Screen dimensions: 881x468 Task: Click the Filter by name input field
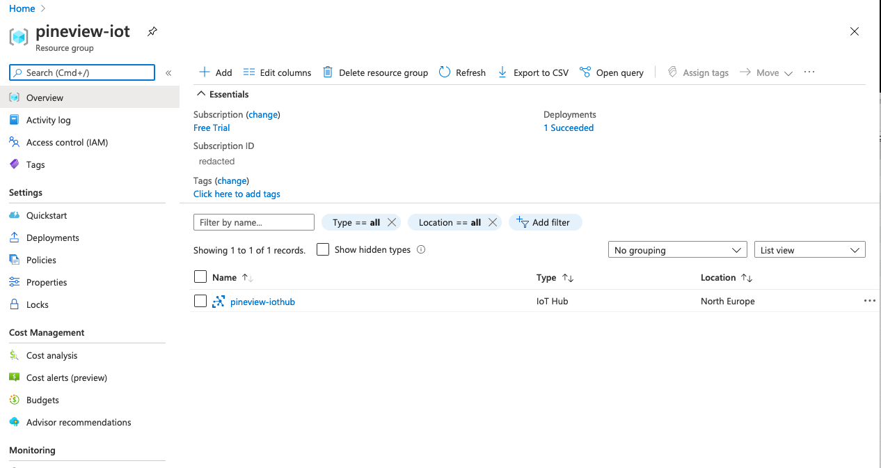pyautogui.click(x=253, y=222)
